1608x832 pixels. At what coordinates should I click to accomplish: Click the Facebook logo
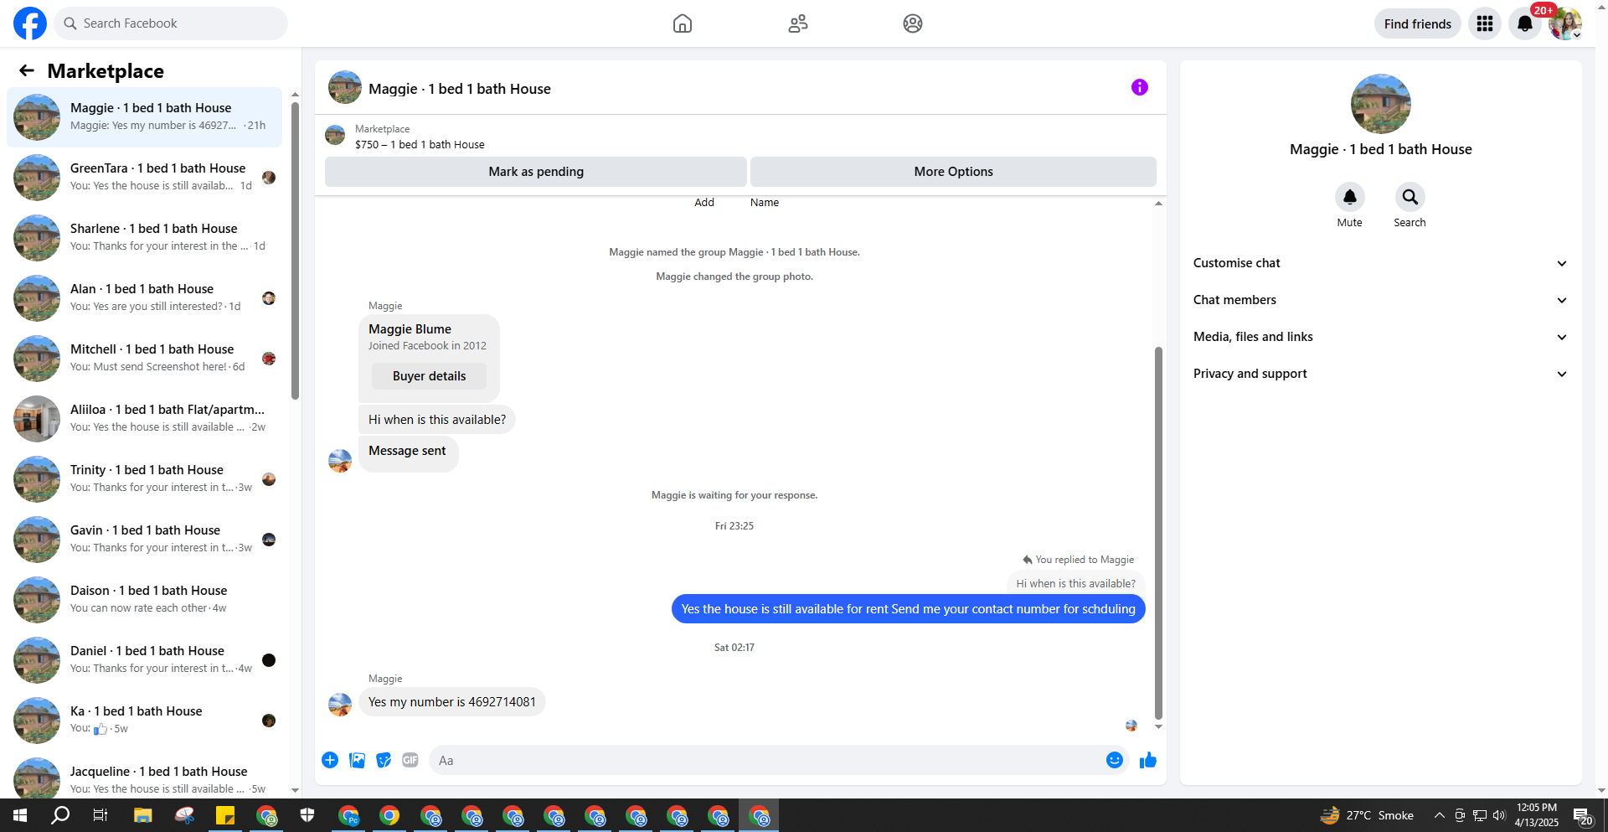coord(30,23)
